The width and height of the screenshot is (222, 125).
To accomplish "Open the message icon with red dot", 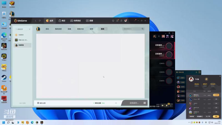I will pos(117,21).
